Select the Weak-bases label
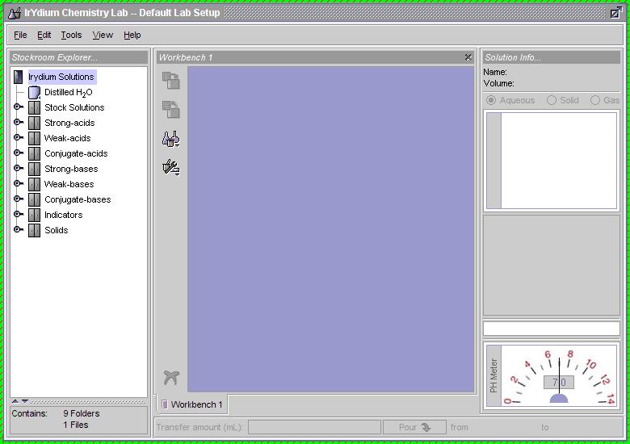 coord(69,184)
